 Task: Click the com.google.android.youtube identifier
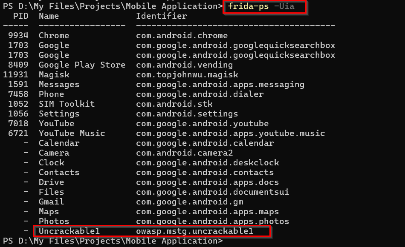(x=202, y=124)
